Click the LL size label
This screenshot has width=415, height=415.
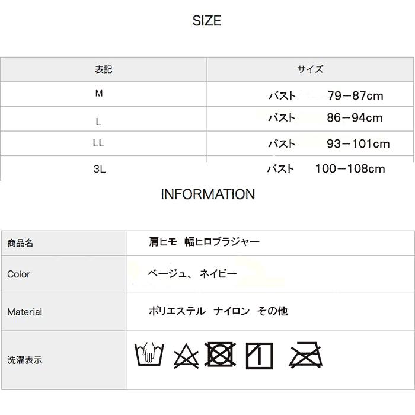point(99,143)
